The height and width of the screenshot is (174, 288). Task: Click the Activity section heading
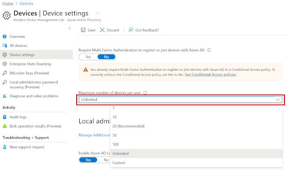point(9,107)
